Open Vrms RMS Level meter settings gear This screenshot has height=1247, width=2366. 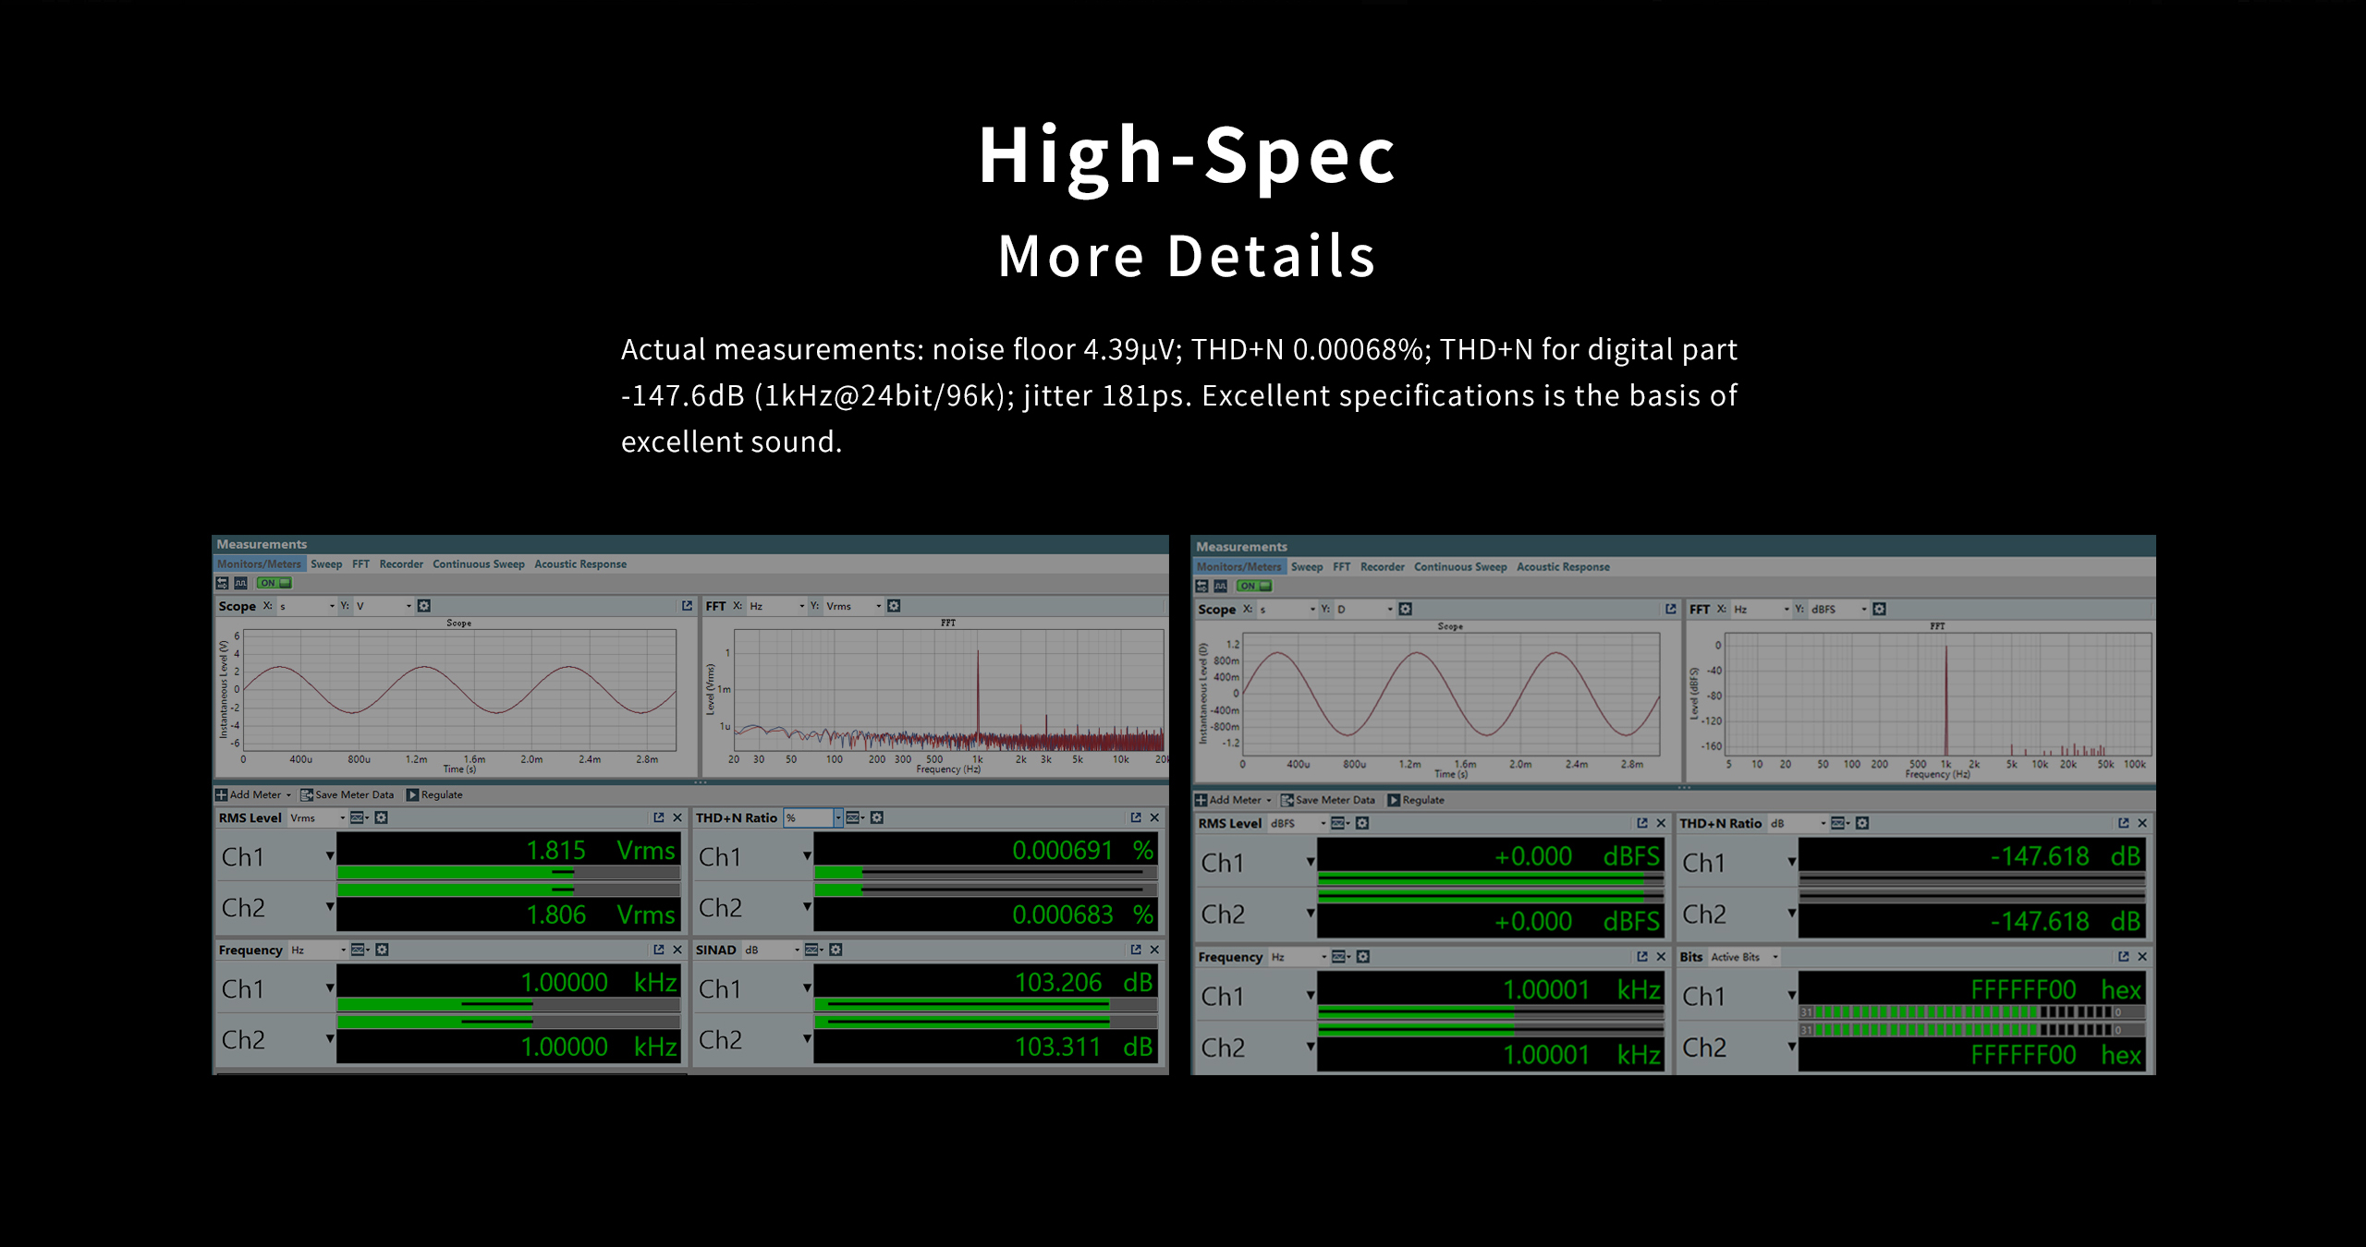click(382, 817)
